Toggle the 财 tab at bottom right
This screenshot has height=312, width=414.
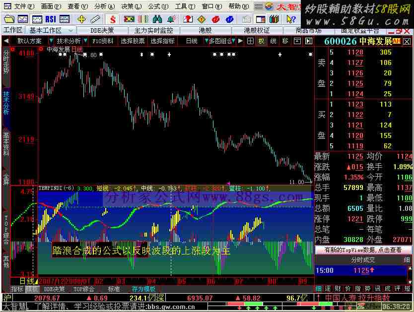pos(338,289)
